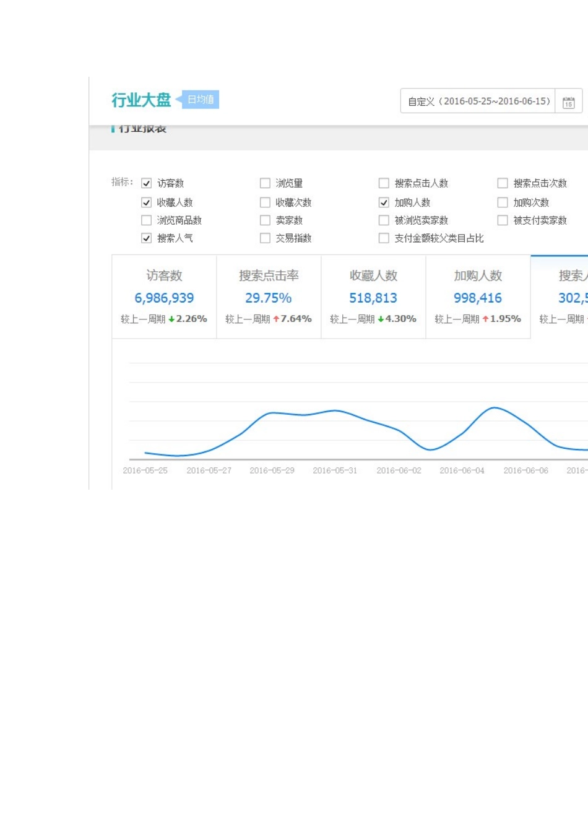Viewport: 588px width, 832px height.
Task: Select the 收藏人数 metric tab
Action: point(373,297)
